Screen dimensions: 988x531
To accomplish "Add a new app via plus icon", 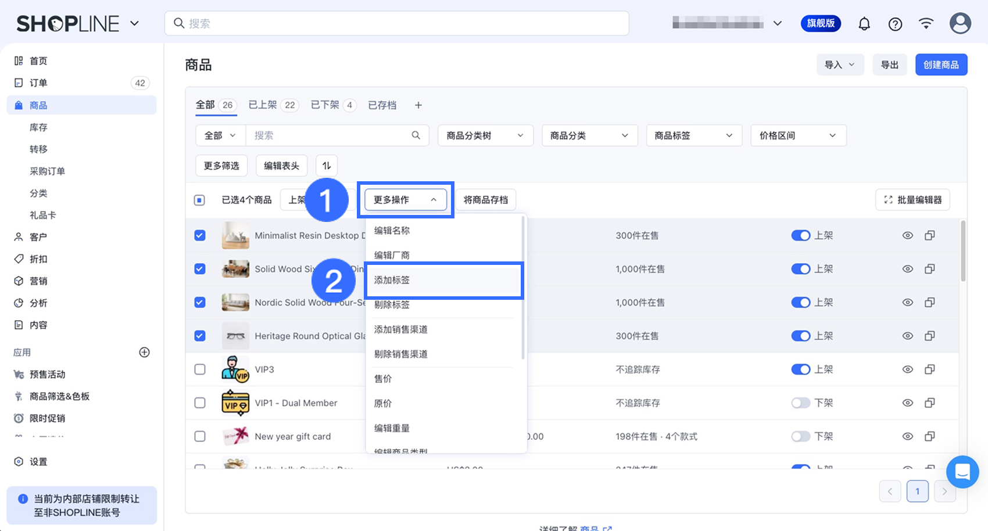I will click(145, 353).
